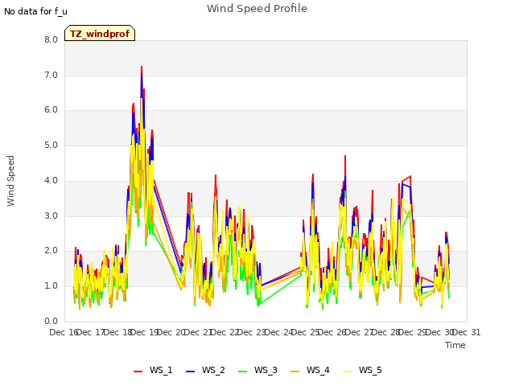Viewport: 515px width, 386px height.
Task: Click the yellow WS_5 legend swatch
Action: click(347, 372)
